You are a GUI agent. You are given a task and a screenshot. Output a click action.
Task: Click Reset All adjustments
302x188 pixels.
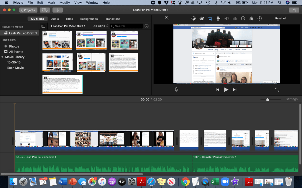[x=280, y=19]
